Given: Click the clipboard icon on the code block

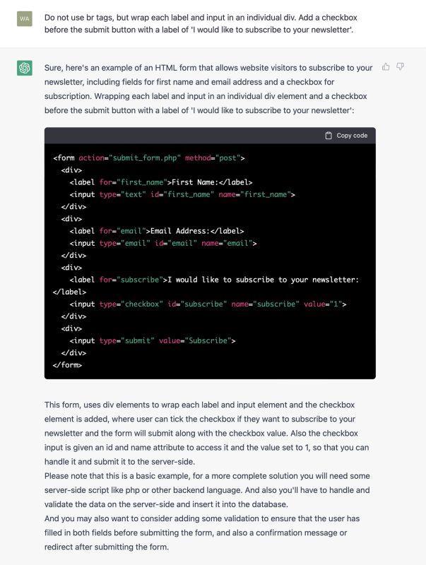Looking at the screenshot, I should [327, 134].
